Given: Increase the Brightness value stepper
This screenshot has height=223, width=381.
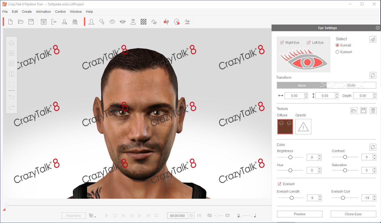Looking at the screenshot, I should 320,156.
